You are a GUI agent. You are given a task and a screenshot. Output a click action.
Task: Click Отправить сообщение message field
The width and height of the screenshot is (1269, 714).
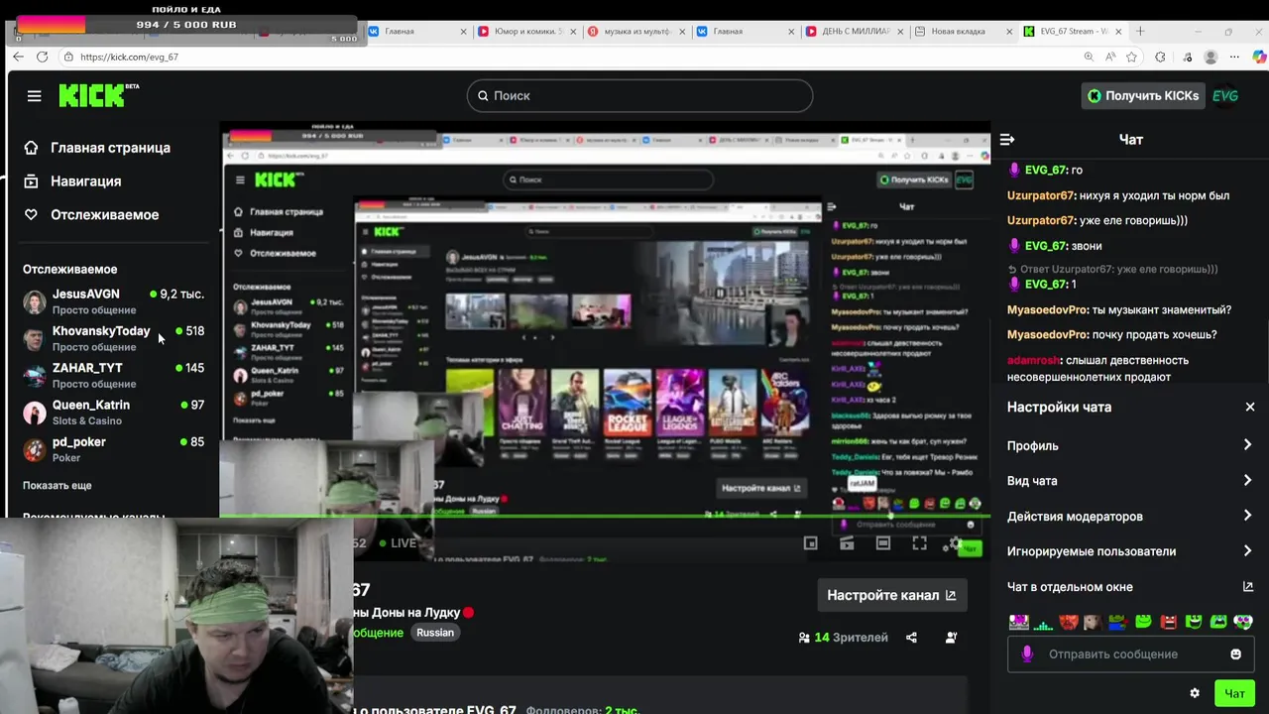1130,654
